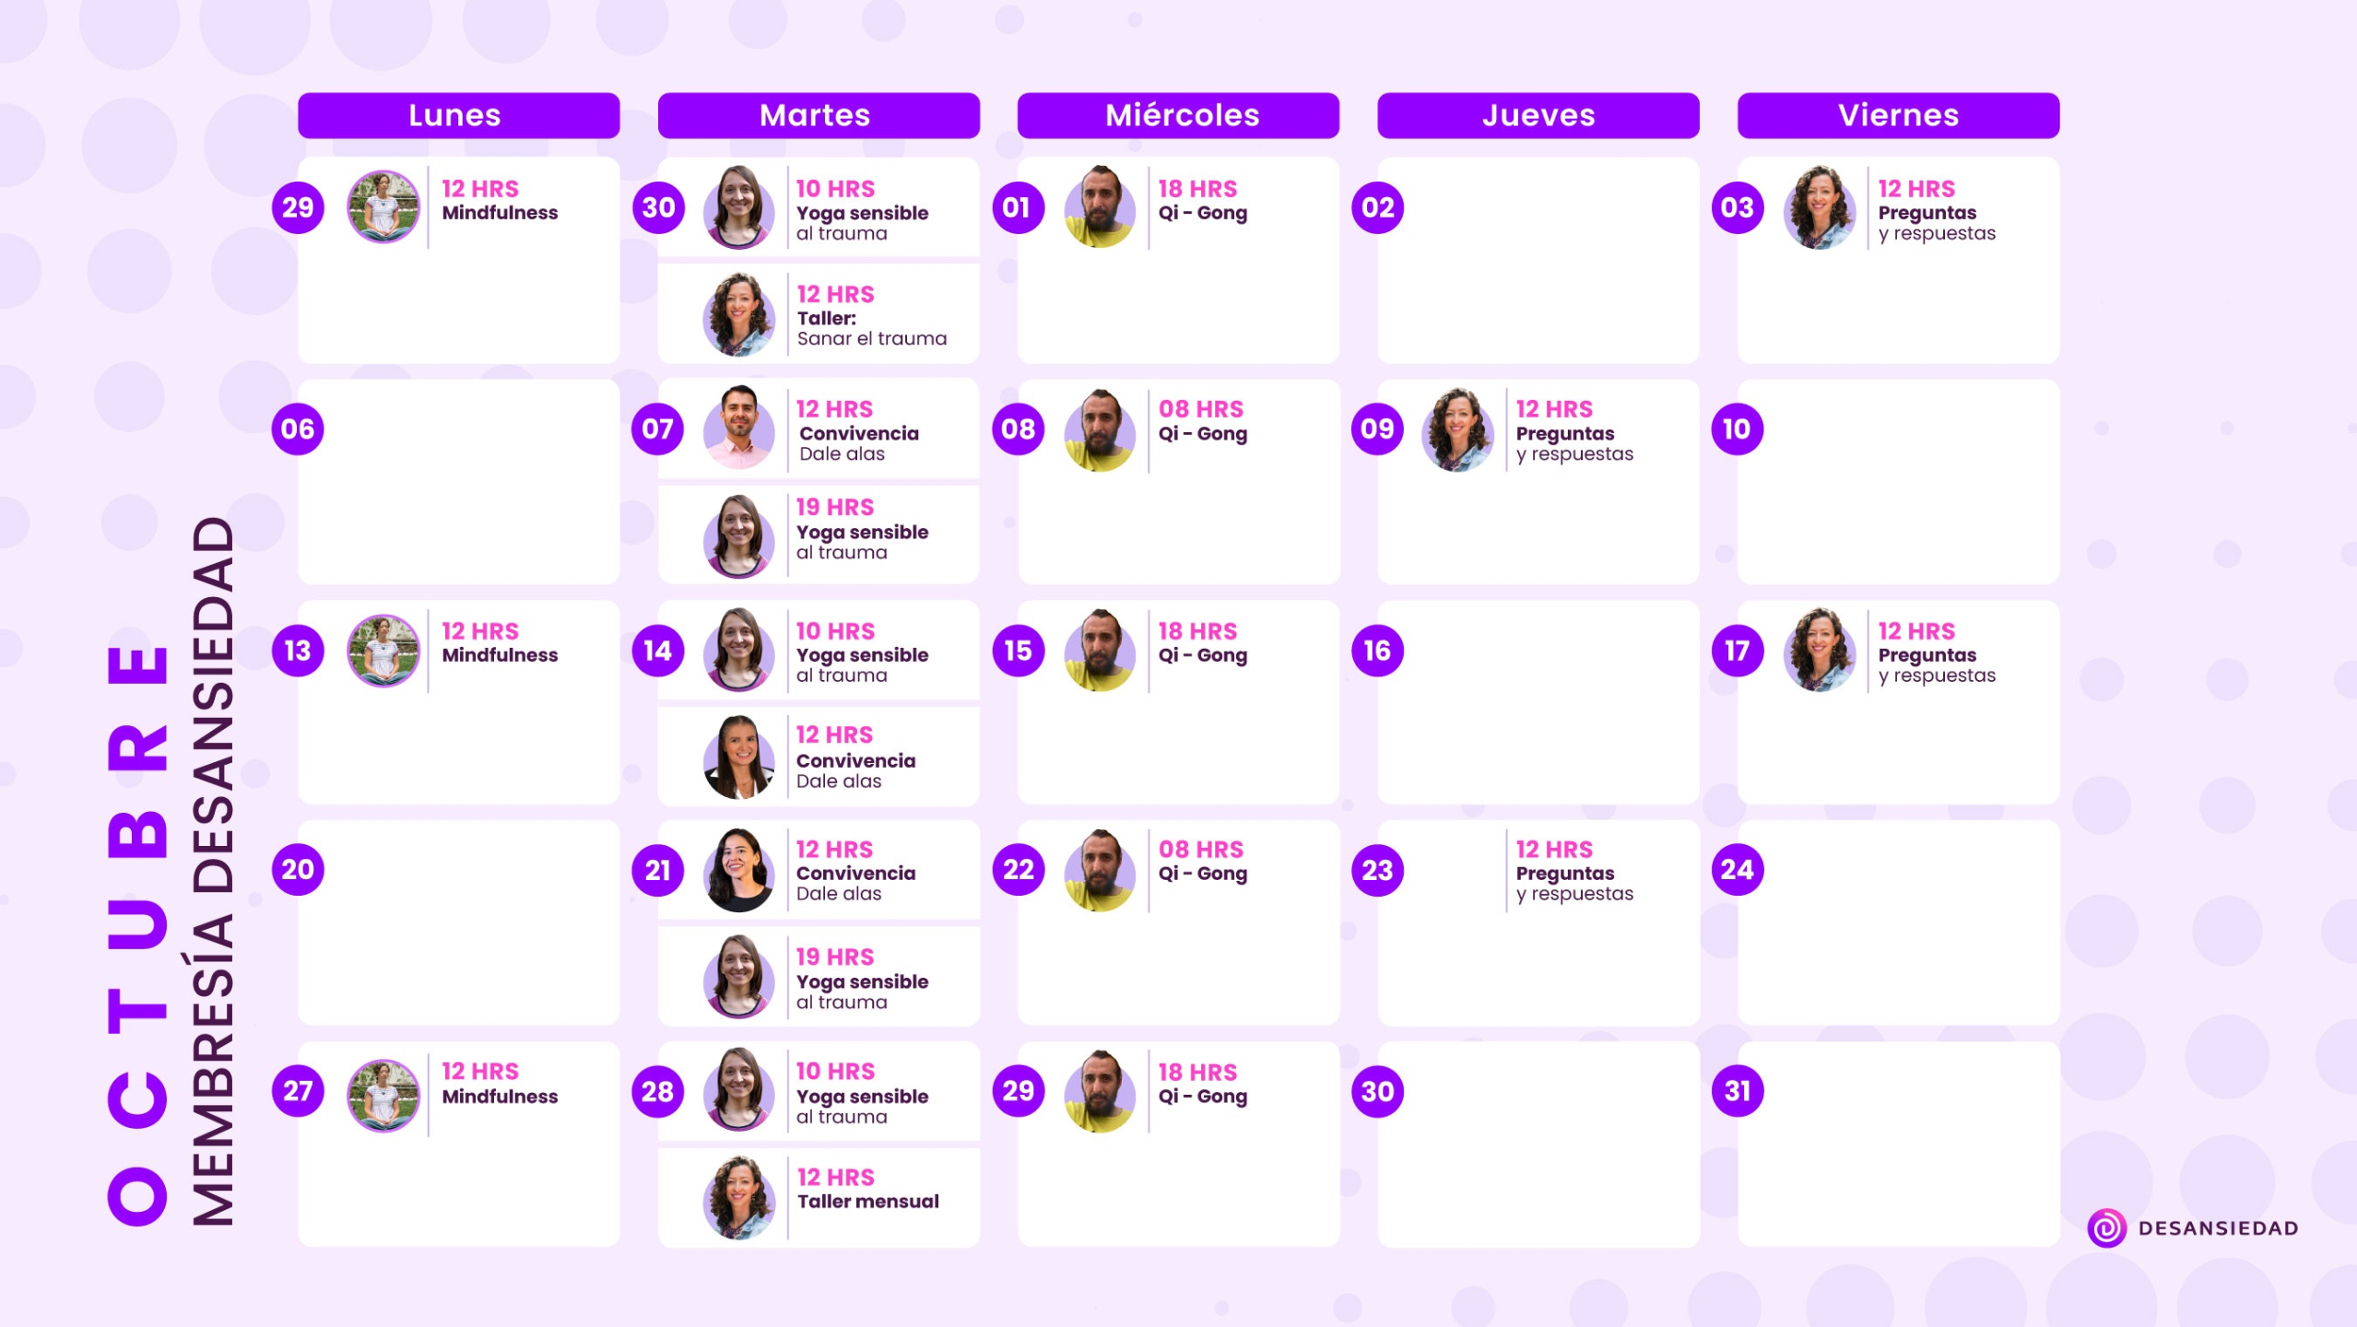Screen dimensions: 2357x1327
Task: Click the Qi-Gong instructor photo on day 01
Action: [1100, 207]
